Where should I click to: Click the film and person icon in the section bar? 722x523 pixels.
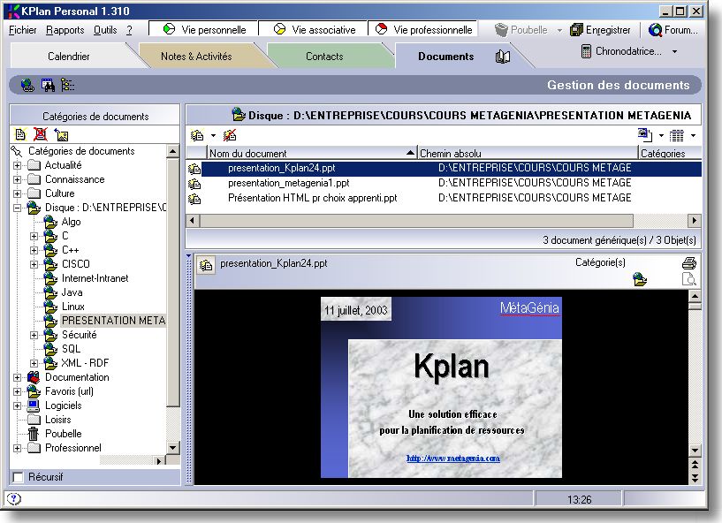tap(48, 85)
